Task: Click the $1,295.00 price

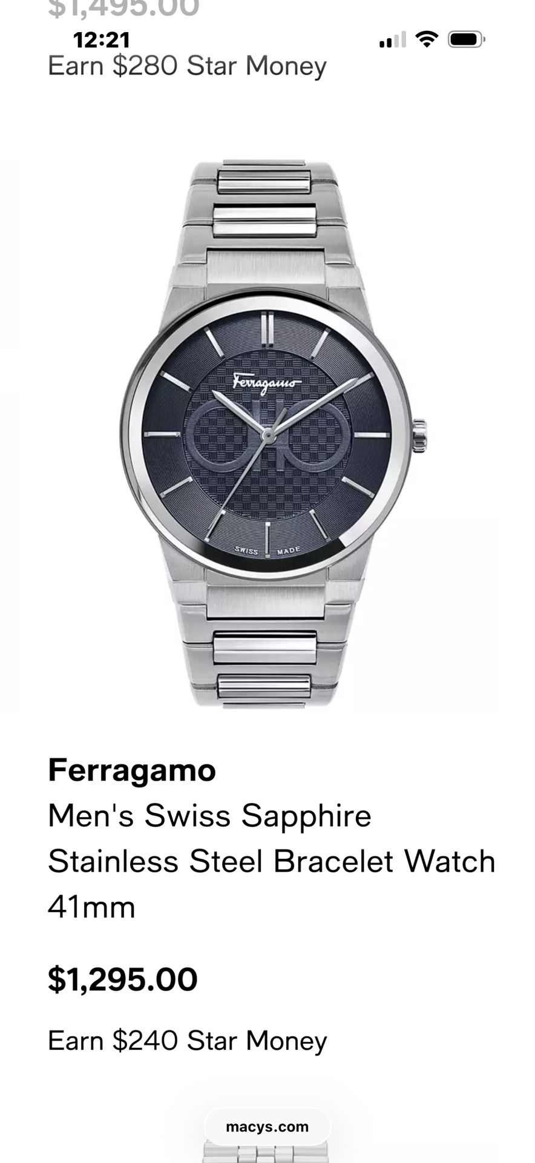Action: (x=123, y=979)
